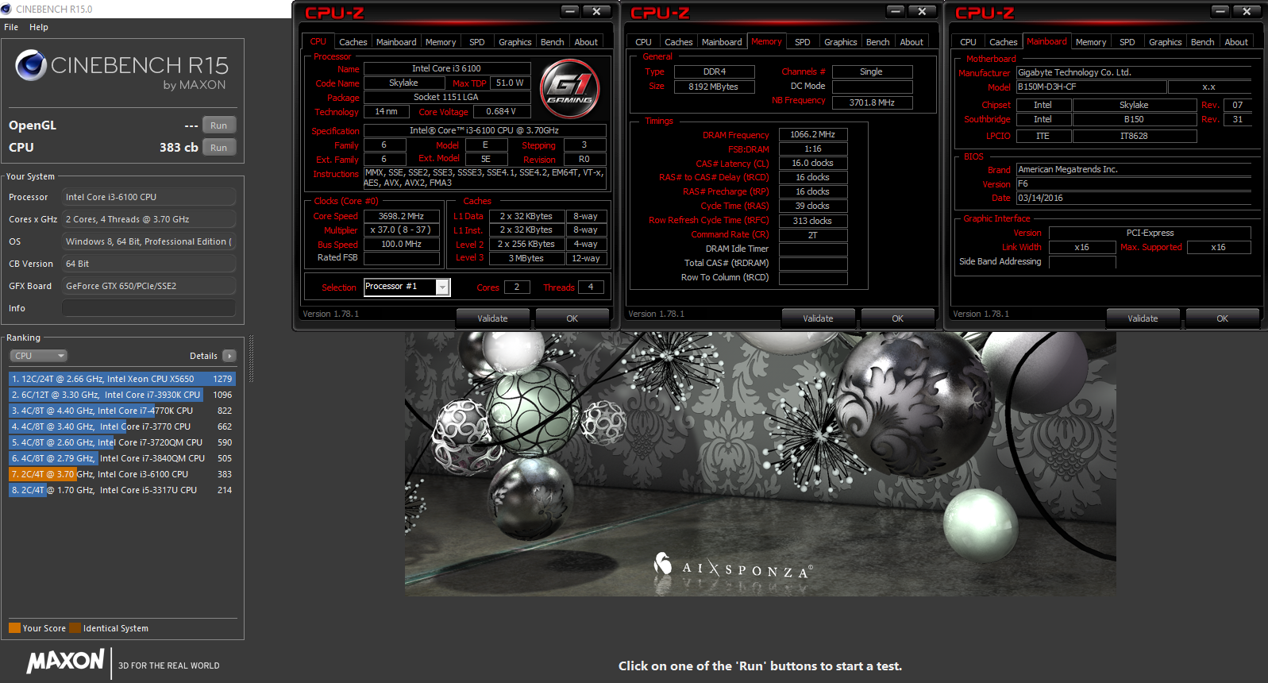Click the Core Voltage value 0.684 V
This screenshot has height=683, width=1268.
[x=501, y=111]
